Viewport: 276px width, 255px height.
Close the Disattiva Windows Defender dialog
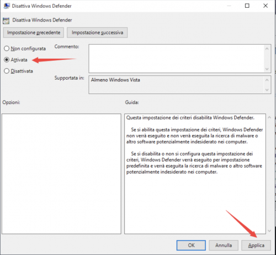click(x=266, y=6)
